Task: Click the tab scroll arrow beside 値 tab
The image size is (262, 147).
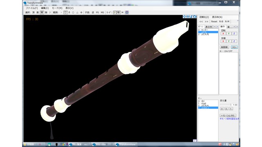Action: 234,27
